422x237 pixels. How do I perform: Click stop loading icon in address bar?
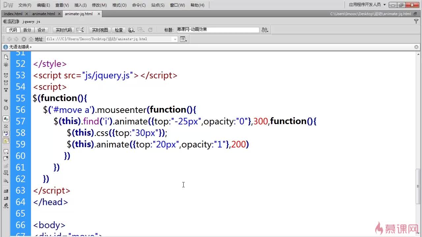(x=24, y=39)
